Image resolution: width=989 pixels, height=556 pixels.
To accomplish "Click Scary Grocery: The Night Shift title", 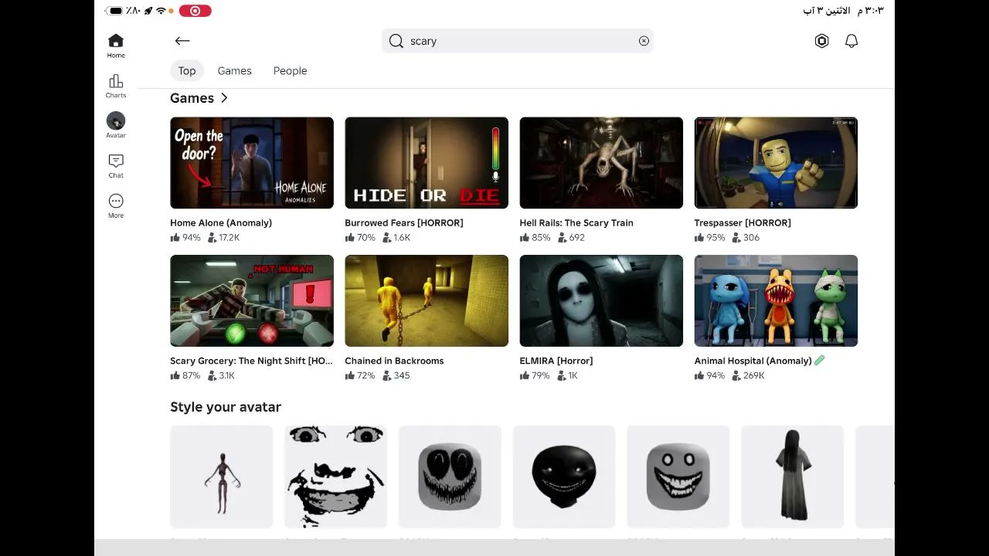I will pyautogui.click(x=252, y=361).
